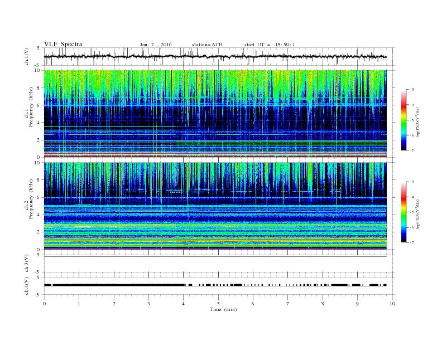Click the "ch.3(V)" axis label

(26, 264)
